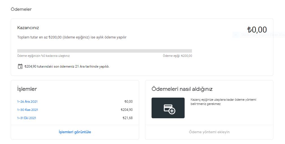Open the 1–26 Ara 2021 transactions
This screenshot has width=285, height=144.
tap(27, 102)
